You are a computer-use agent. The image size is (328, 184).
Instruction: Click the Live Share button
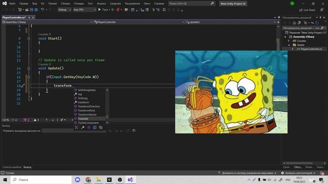[x=307, y=10]
